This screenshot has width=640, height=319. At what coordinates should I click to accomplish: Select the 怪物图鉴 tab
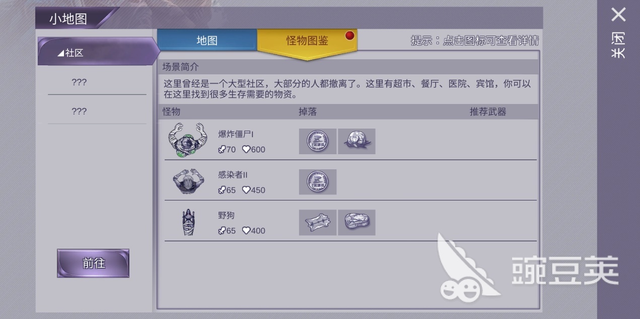click(307, 41)
